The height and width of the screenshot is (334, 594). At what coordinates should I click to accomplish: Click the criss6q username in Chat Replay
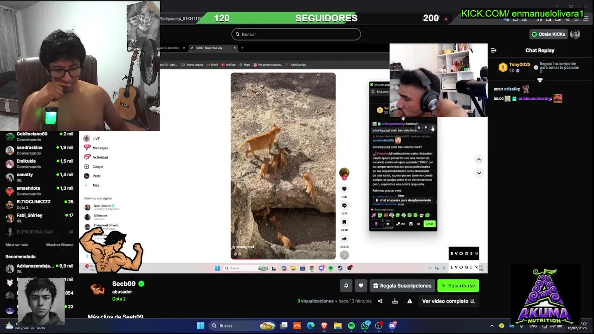512,89
